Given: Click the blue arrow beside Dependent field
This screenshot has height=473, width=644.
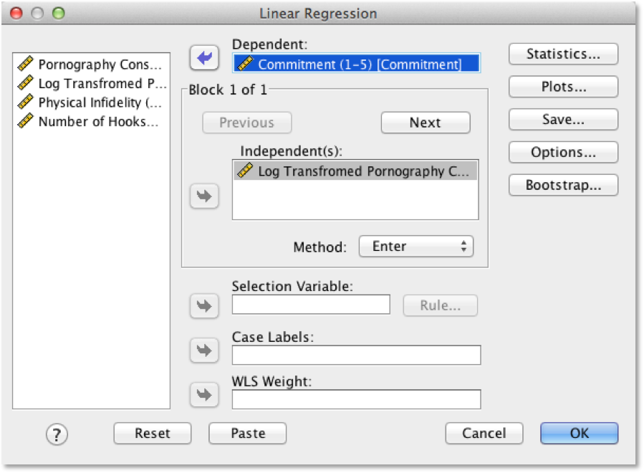Looking at the screenshot, I should click(x=205, y=58).
